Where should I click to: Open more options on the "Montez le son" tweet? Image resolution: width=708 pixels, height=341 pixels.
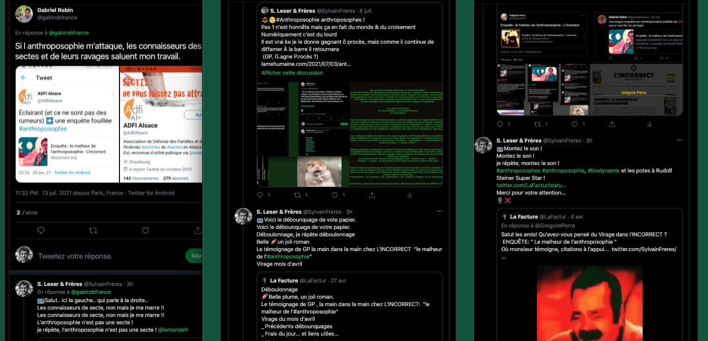679,140
